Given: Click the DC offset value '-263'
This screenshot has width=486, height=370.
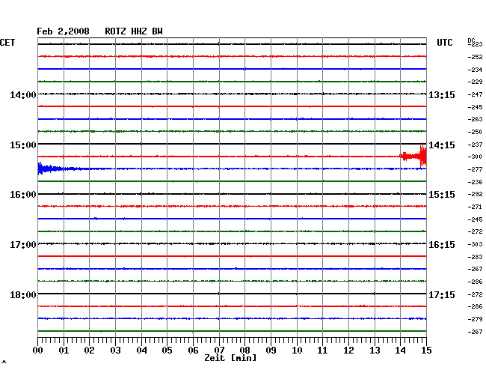Looking at the screenshot, I should pos(475,119).
